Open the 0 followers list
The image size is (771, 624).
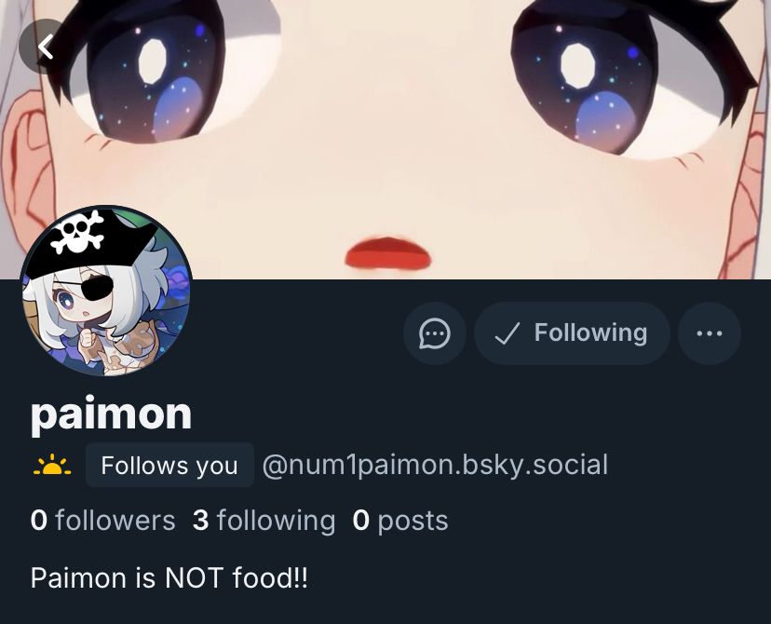pyautogui.click(x=102, y=521)
